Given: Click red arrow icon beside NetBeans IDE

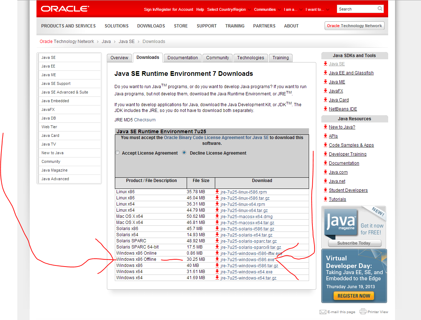Looking at the screenshot, I should point(325,109).
